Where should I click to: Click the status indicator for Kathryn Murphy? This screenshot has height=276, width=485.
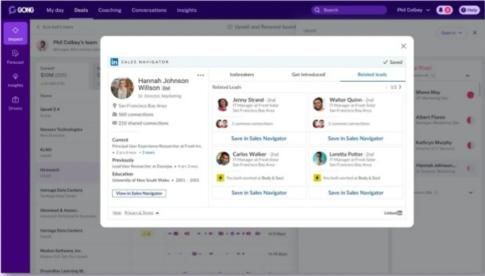pyautogui.click(x=471, y=145)
